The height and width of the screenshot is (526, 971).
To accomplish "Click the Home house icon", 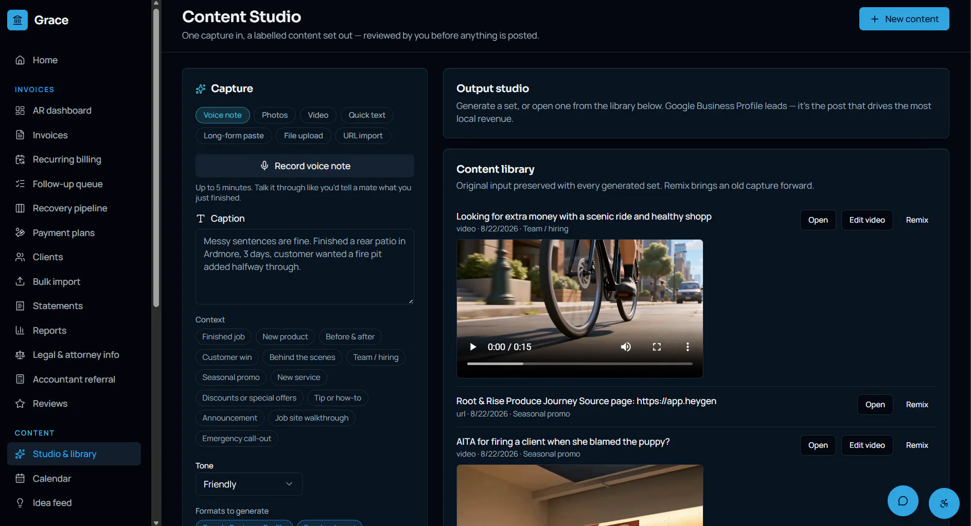I will tap(20, 60).
